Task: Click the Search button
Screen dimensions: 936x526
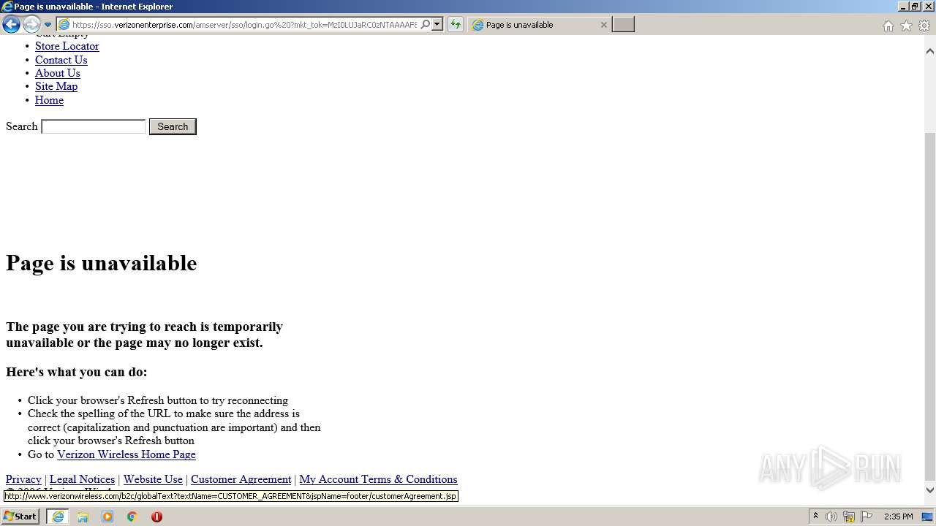Action: (x=173, y=126)
